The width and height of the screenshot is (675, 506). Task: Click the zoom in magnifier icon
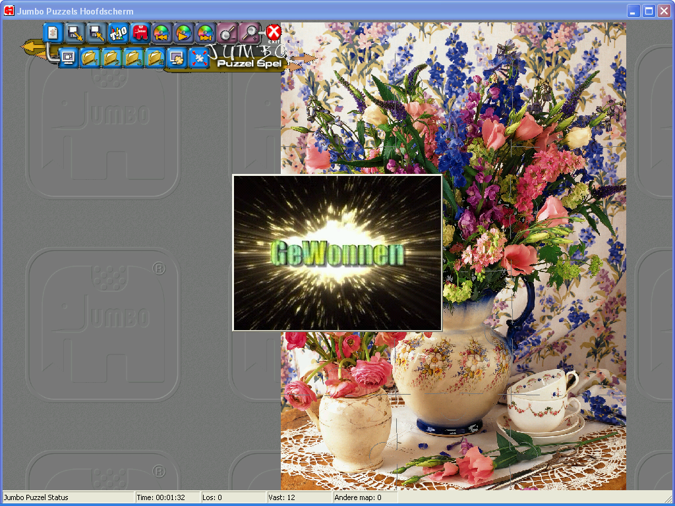click(249, 33)
